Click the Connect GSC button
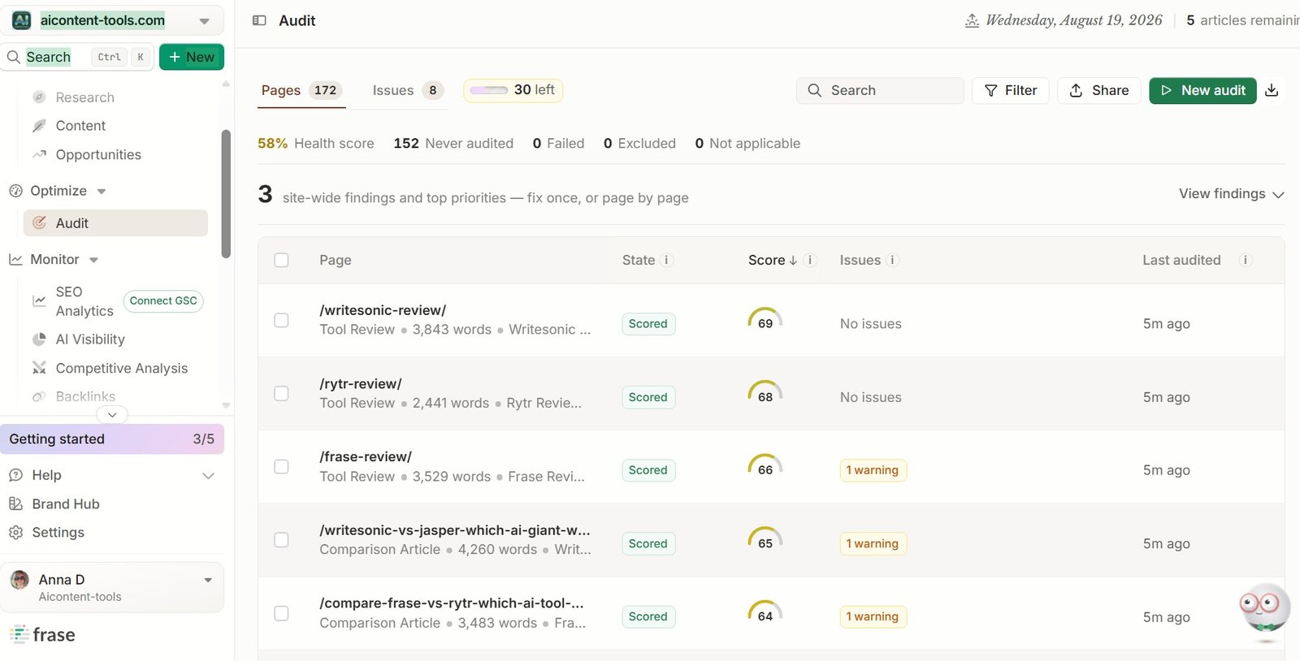This screenshot has width=1300, height=661. (x=163, y=301)
